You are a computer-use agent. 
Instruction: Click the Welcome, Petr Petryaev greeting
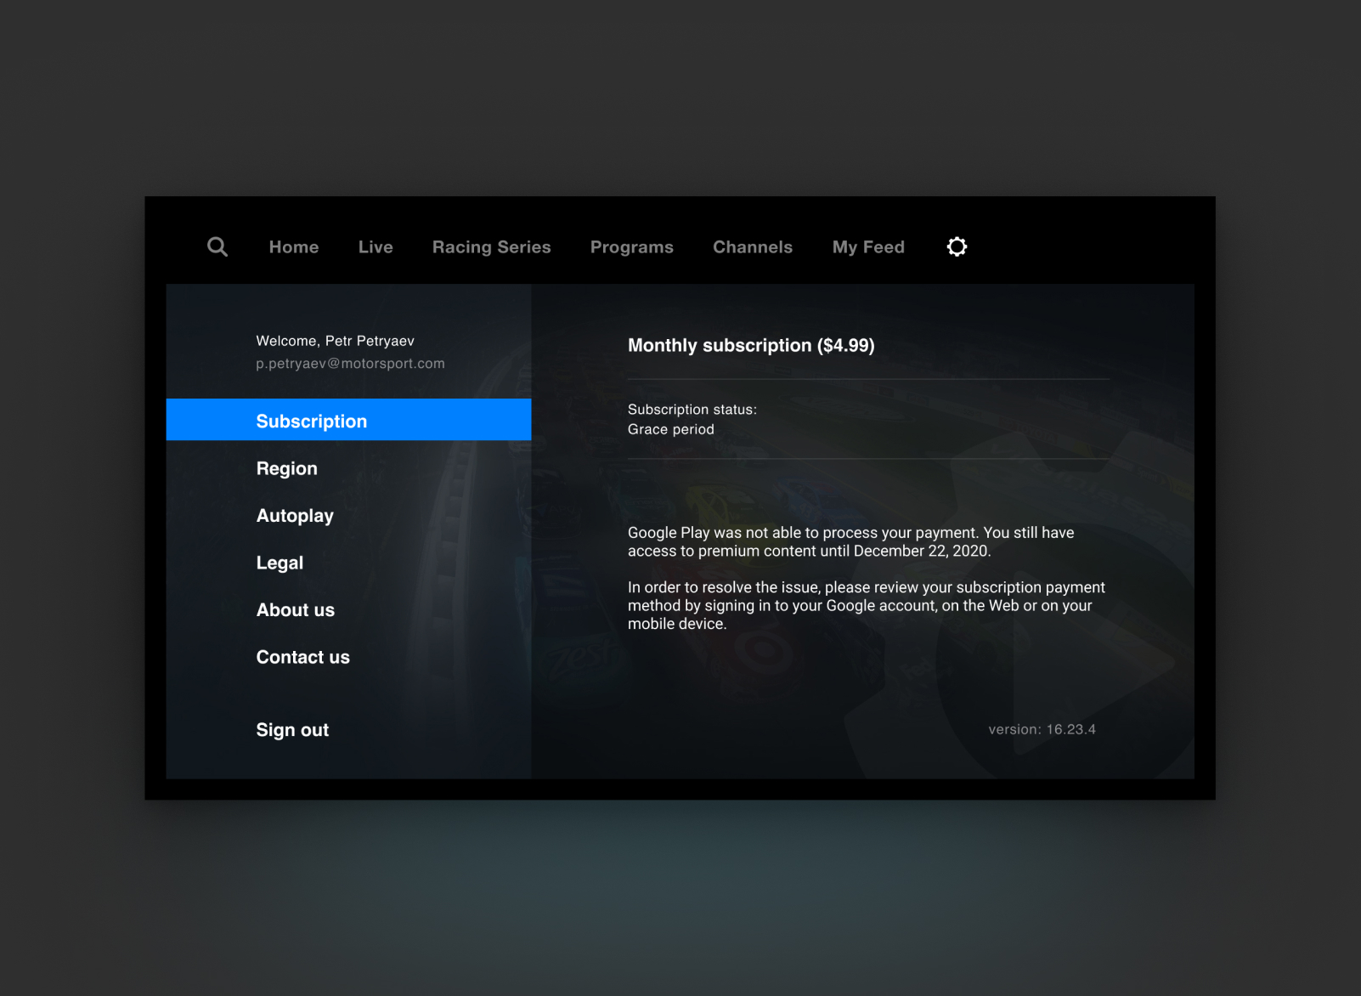point(335,341)
